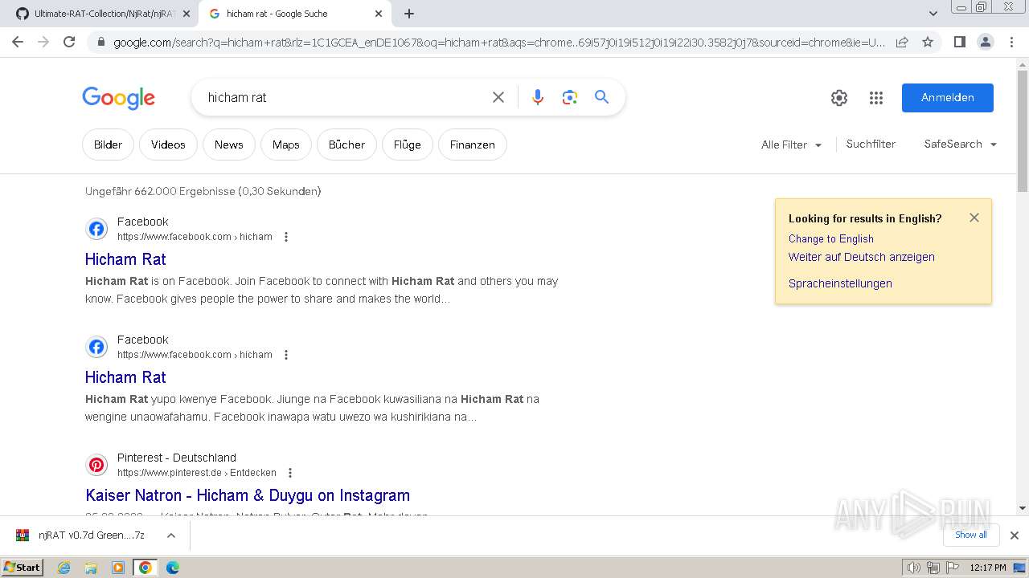Close the downloads bar
The image size is (1029, 578).
coord(1015,535)
